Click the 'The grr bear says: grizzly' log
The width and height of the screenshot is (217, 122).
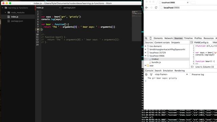click(x=162, y=78)
